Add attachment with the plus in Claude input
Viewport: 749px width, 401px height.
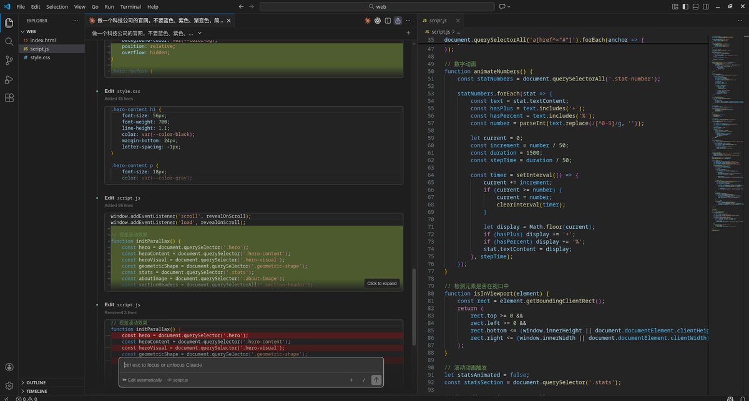pos(351,380)
